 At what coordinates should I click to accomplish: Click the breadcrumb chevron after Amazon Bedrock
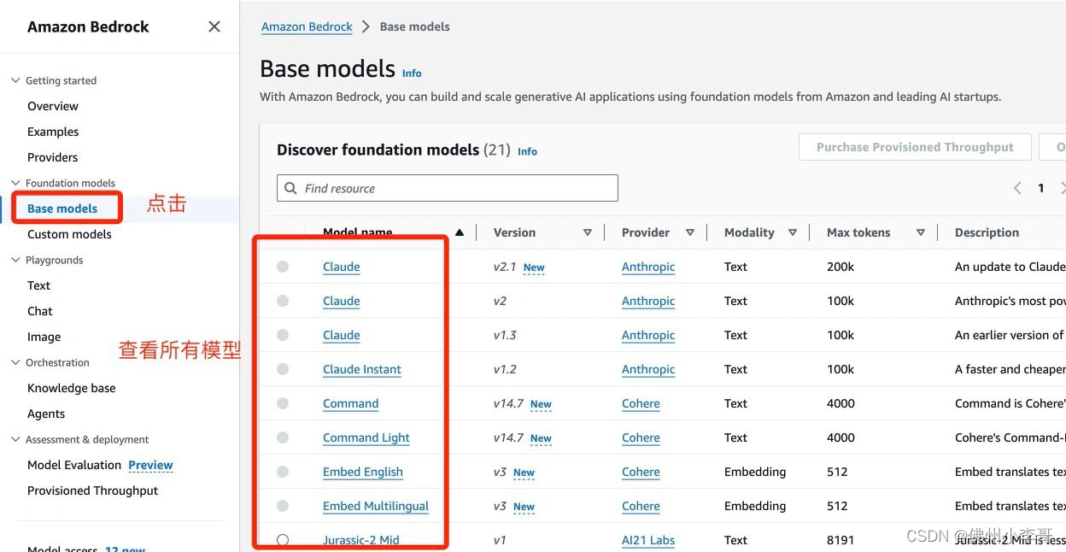366,26
